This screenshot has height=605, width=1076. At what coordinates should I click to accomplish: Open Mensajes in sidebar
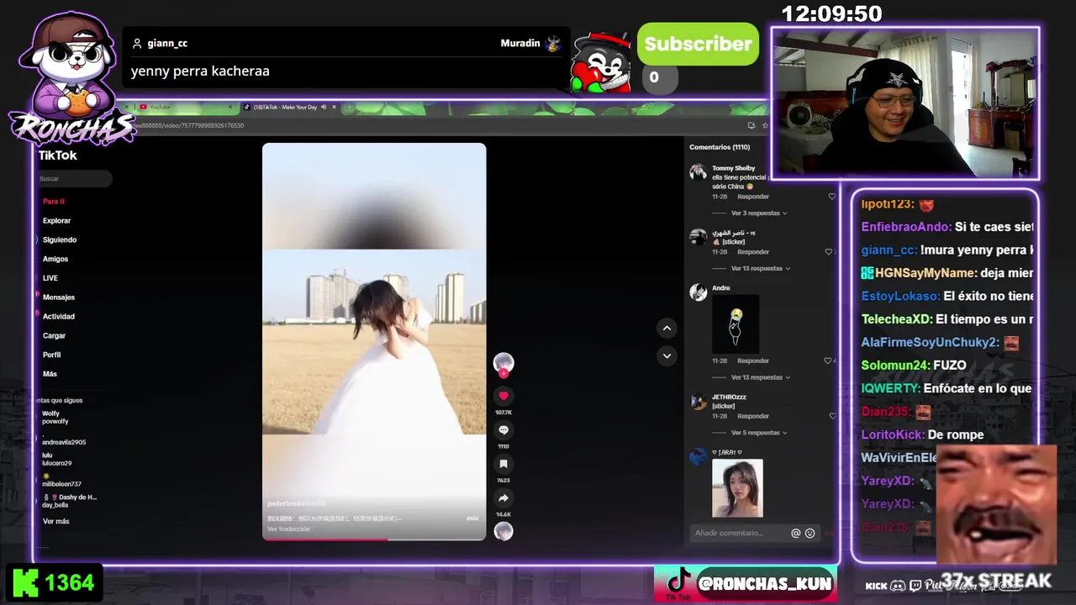pos(59,297)
